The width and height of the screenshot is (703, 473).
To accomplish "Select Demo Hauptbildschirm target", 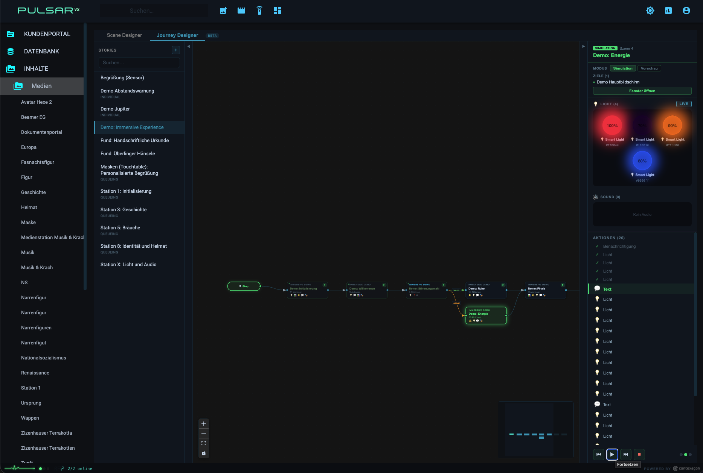I will coord(618,82).
